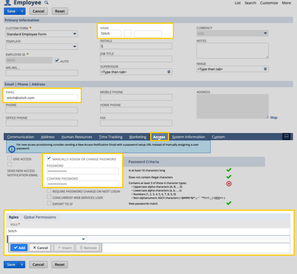
Task: Toggle Concurrent Web Services User checkbox
Action: coord(49,197)
